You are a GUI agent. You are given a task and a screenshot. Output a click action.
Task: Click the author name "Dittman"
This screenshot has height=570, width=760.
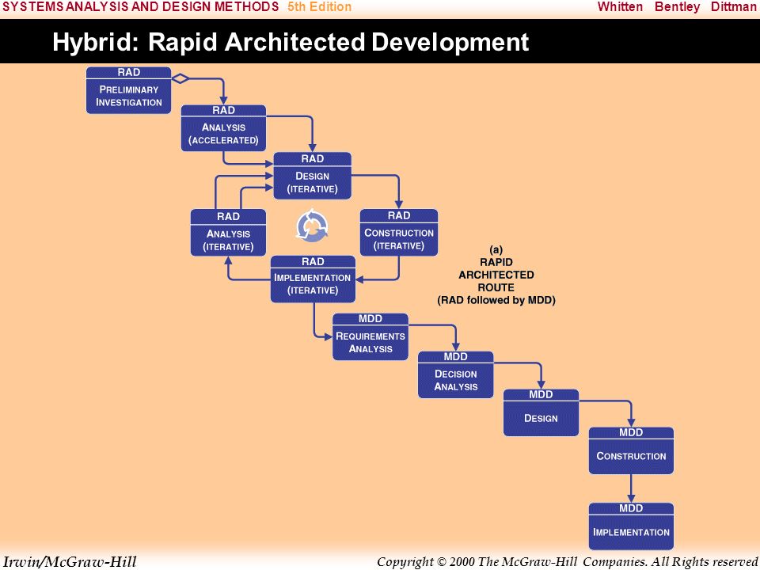(733, 7)
